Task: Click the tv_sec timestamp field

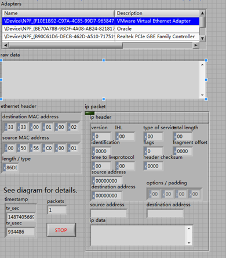Action: click(21, 217)
